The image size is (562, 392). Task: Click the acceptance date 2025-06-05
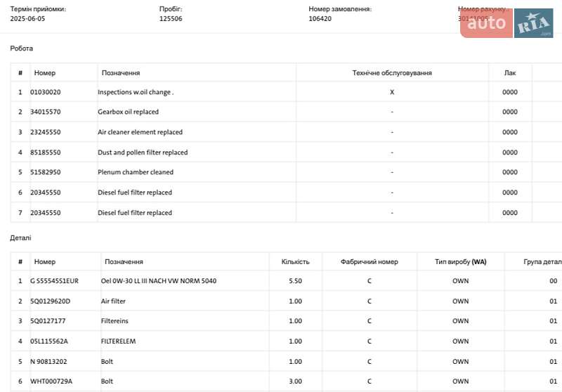[27, 19]
